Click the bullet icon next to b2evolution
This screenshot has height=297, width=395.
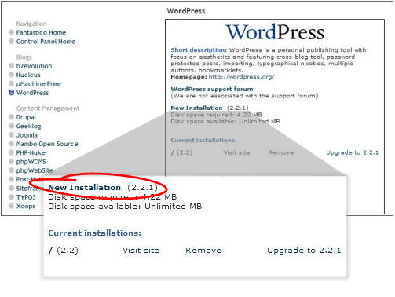(11, 65)
